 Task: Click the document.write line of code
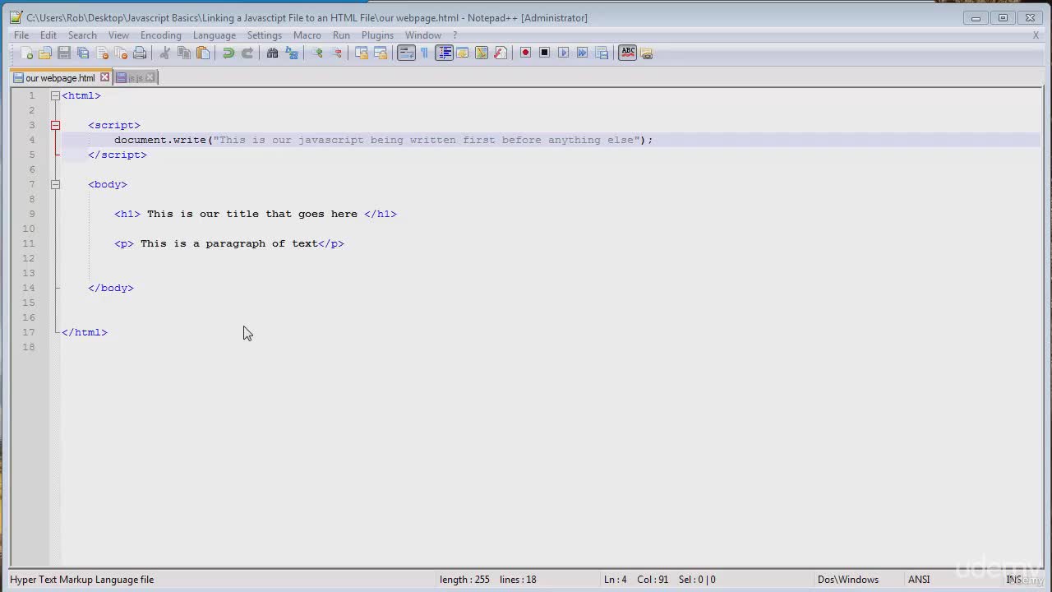pyautogui.click(x=383, y=140)
